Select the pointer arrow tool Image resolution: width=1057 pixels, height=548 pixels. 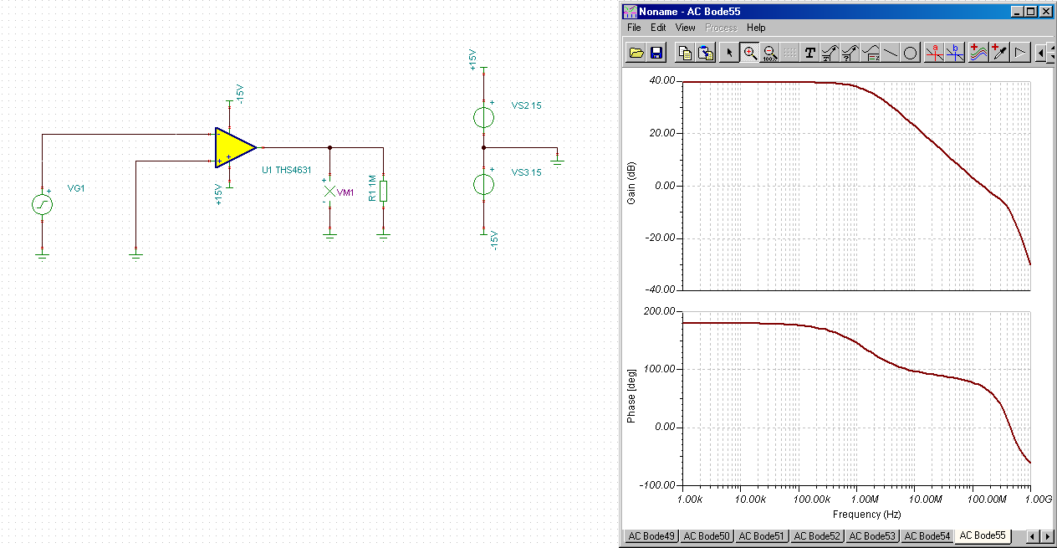730,53
